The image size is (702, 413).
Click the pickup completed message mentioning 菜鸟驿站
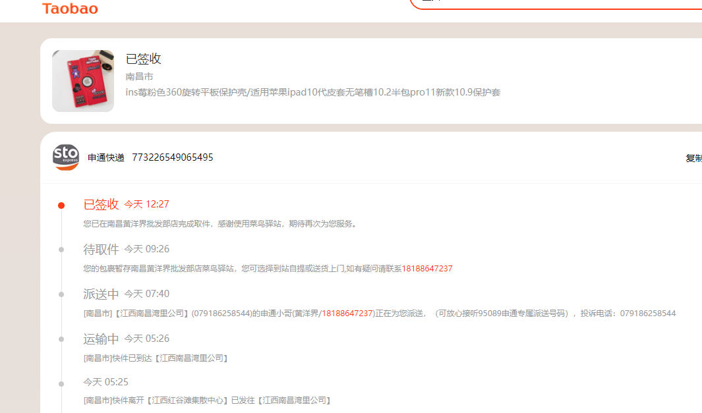click(x=221, y=224)
